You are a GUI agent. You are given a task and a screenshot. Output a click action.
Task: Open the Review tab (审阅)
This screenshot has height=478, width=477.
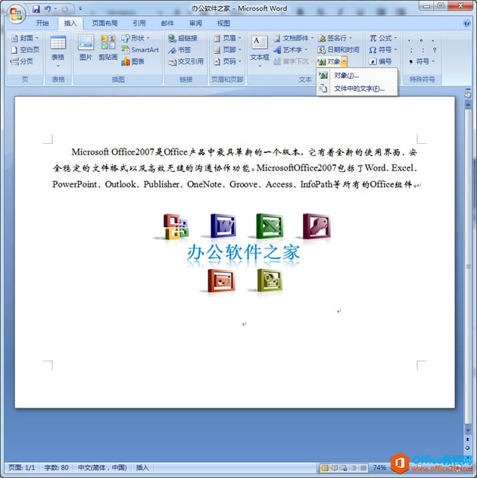tap(195, 23)
